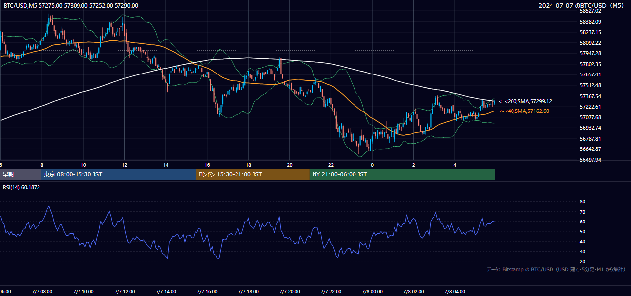Image resolution: width=631 pixels, height=296 pixels.
Task: Click price axis label 57077.68
Action: 591,117
